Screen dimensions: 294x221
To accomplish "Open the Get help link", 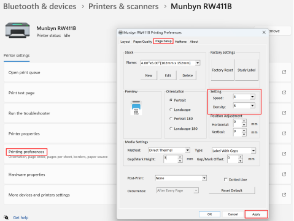I will (x=21, y=217).
